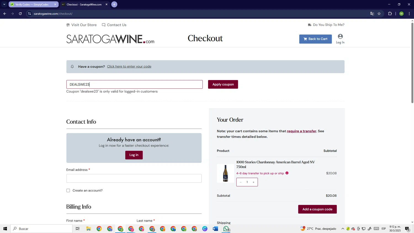Open WhatsApp from the taskbar
Screen dimensions: 414x233
coord(226,229)
